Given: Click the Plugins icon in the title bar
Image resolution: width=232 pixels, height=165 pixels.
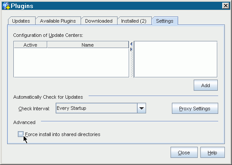Looking at the screenshot, I should [x=6, y=6].
